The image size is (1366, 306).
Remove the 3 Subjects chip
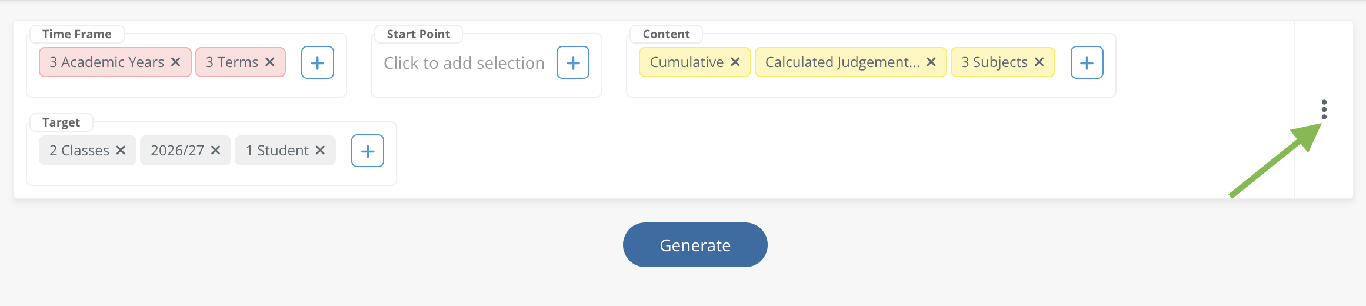[x=1040, y=62]
